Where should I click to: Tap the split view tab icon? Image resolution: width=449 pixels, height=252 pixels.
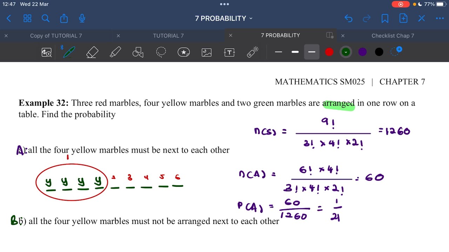[x=329, y=35]
